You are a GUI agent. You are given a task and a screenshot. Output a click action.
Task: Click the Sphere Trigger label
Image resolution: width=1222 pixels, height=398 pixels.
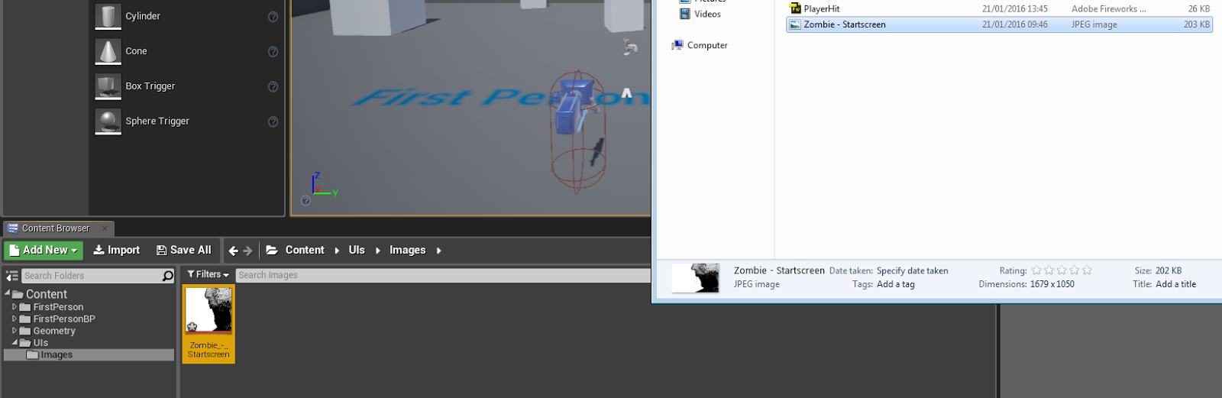pyautogui.click(x=157, y=121)
